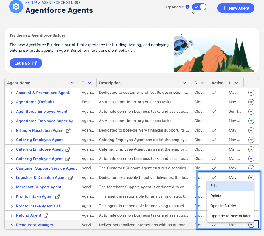Open the Restaurant Manager link
264x236 pixels.
point(35,225)
